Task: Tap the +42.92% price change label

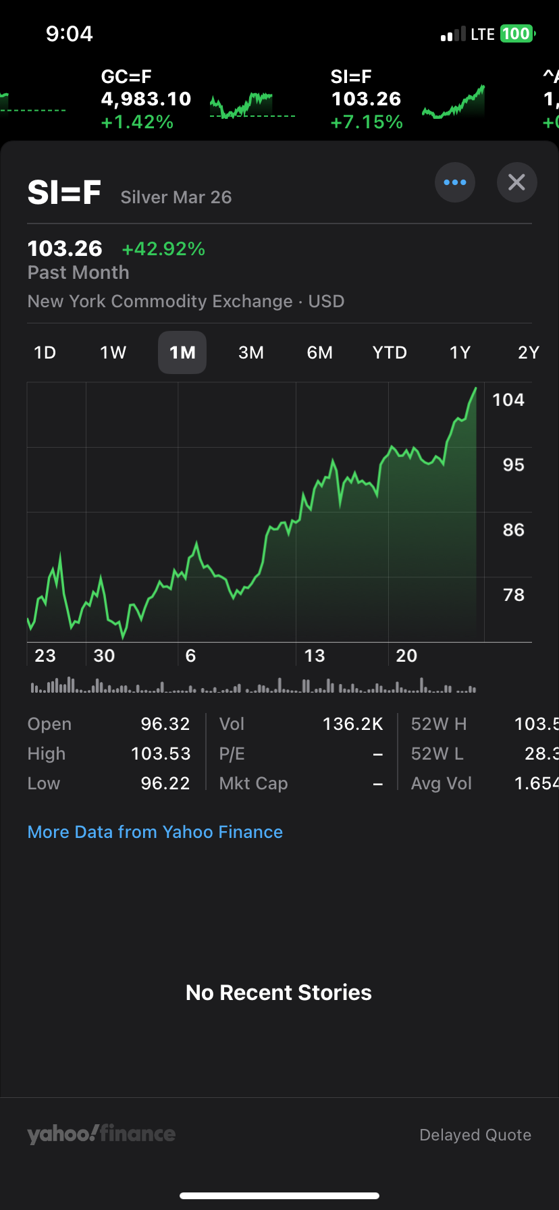Action: (163, 248)
